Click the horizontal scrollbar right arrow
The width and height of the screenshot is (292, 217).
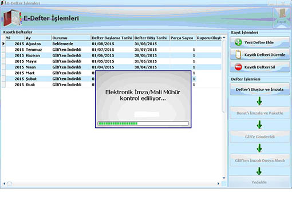point(218,184)
